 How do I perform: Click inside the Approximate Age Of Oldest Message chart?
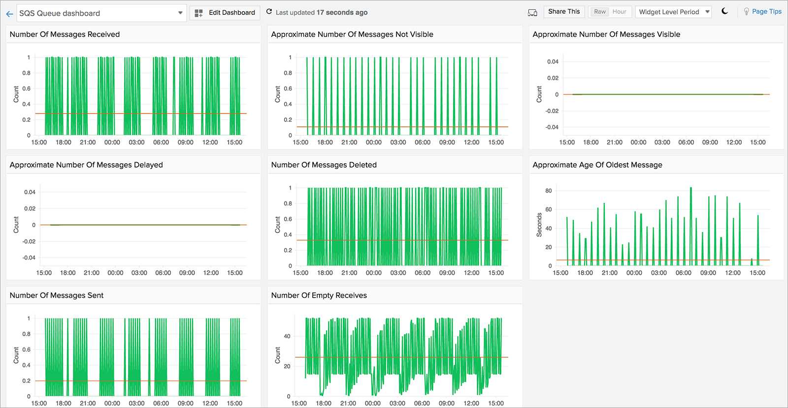pos(662,226)
